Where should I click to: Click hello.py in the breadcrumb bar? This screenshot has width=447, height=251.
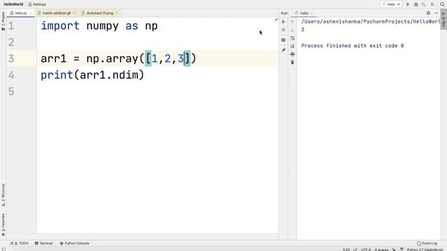pos(37,4)
